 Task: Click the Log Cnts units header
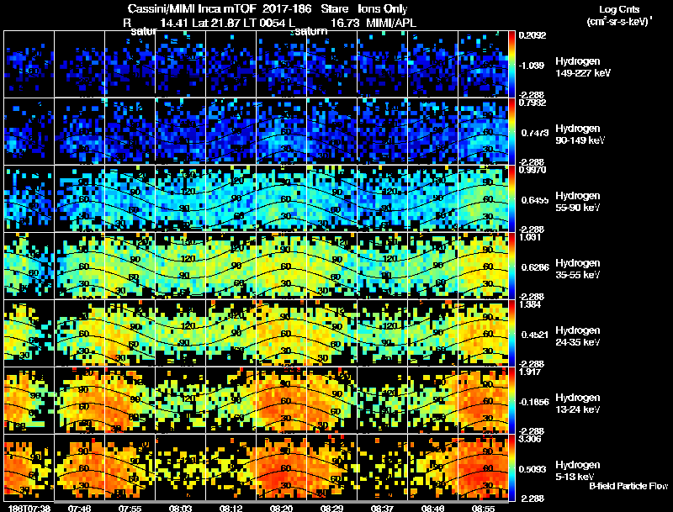[x=619, y=15]
